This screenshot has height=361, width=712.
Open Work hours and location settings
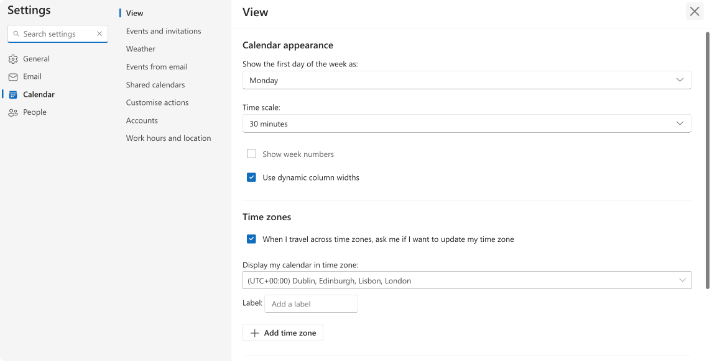[x=169, y=138]
